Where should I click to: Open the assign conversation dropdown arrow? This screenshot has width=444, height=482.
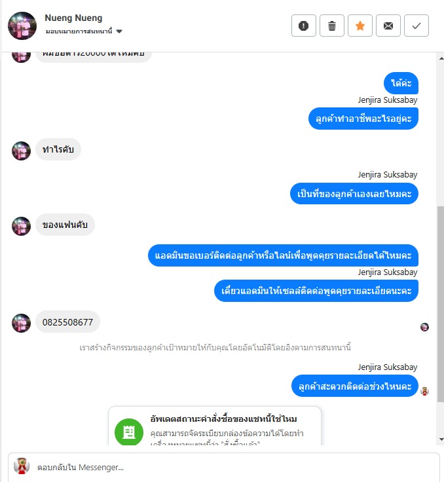(x=119, y=31)
